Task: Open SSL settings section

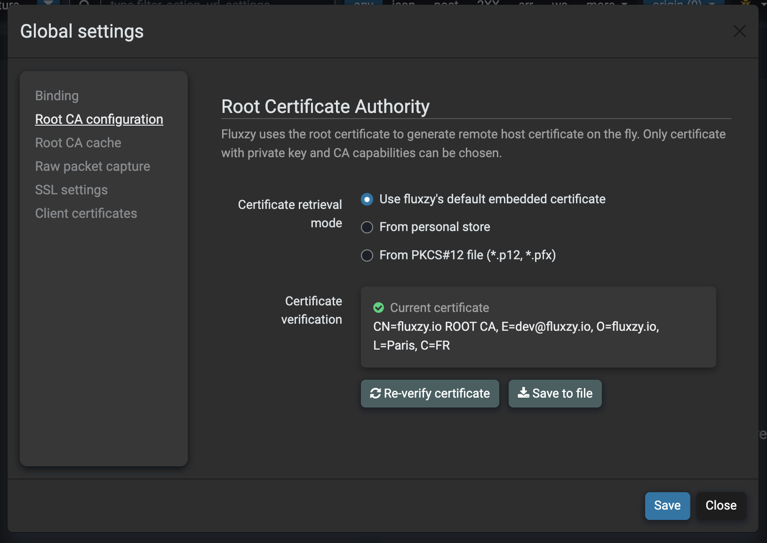Action: tap(72, 190)
